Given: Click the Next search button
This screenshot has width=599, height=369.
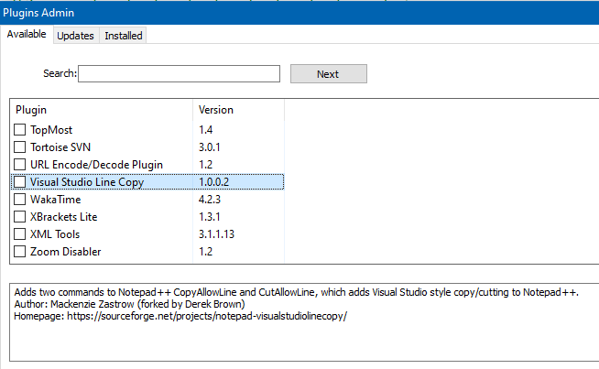Looking at the screenshot, I should [329, 74].
